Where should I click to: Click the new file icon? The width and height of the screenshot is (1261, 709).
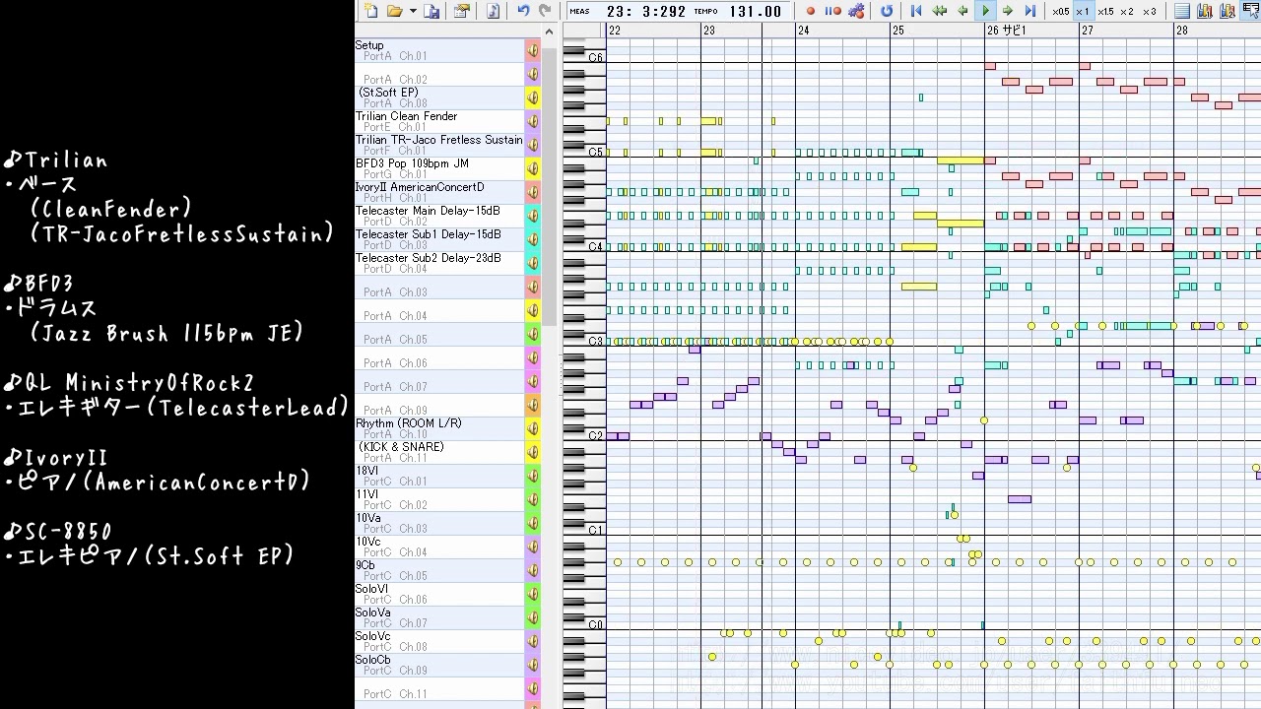(370, 11)
